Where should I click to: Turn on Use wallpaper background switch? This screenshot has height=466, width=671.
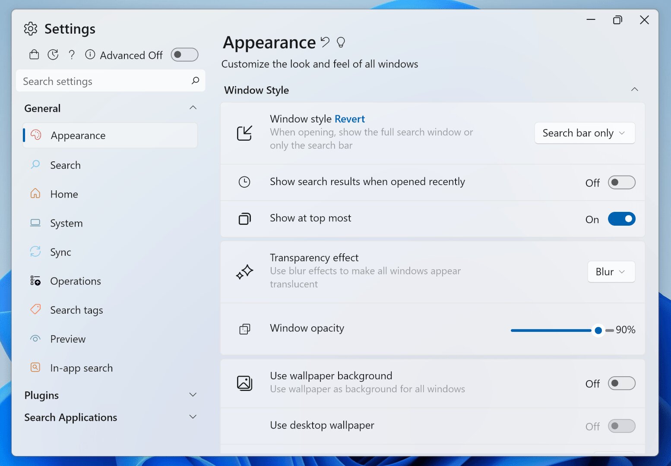point(621,383)
